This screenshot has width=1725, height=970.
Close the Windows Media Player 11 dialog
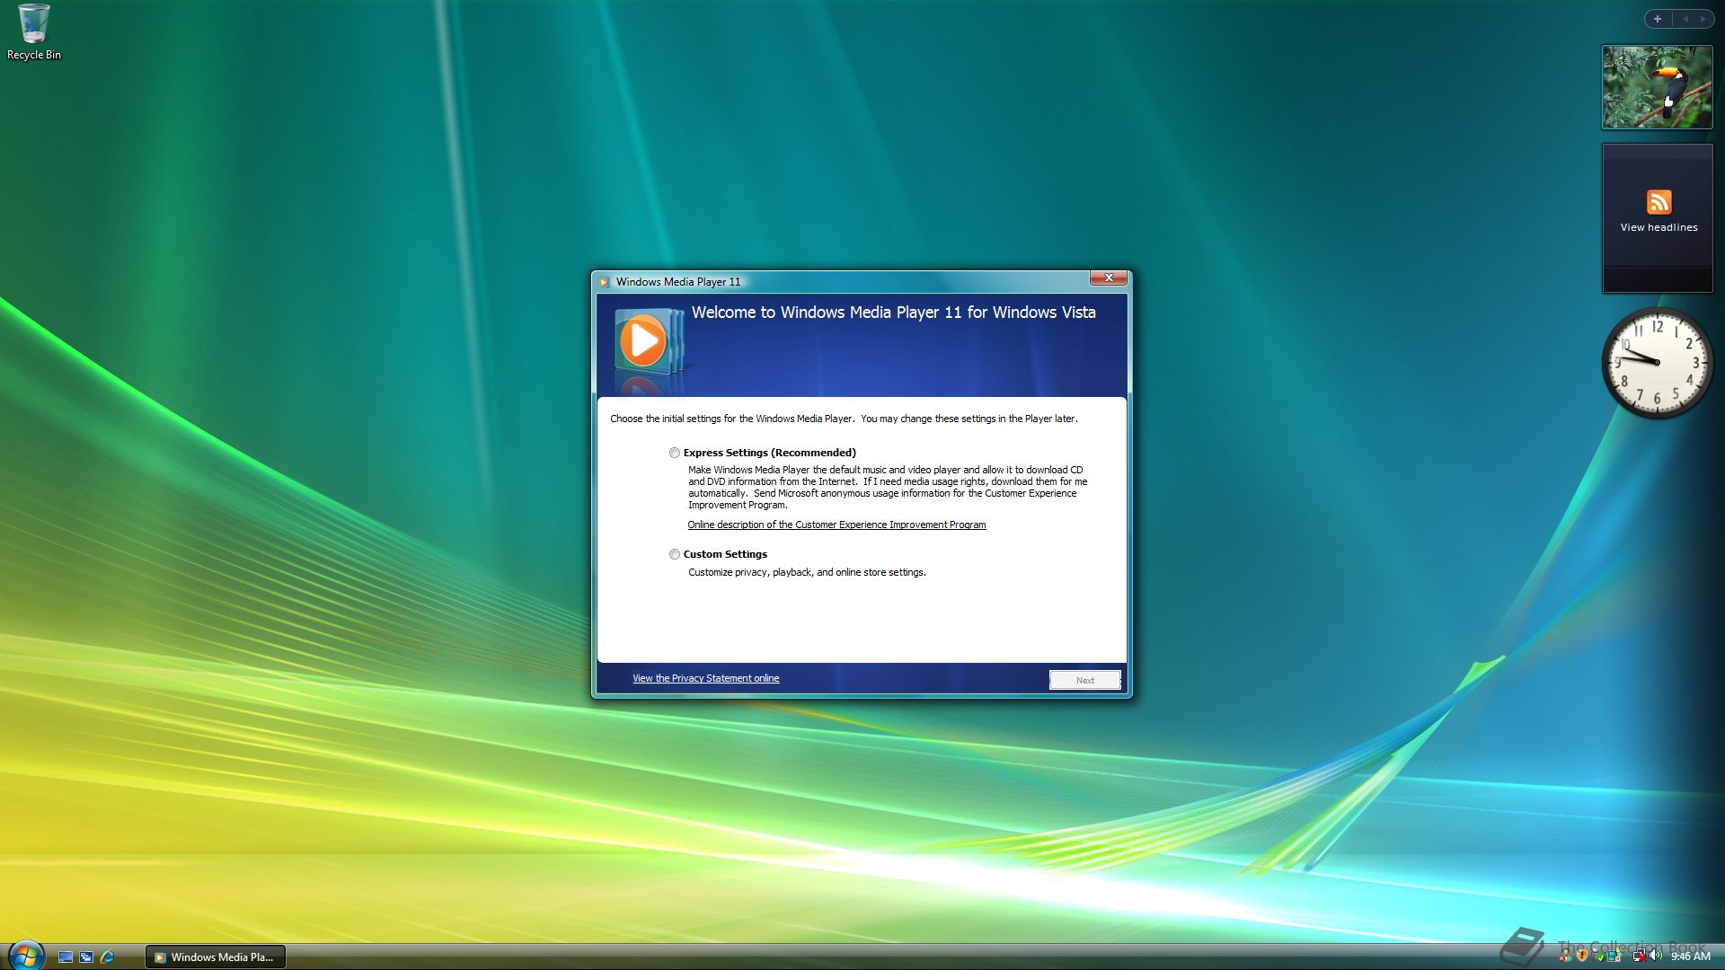pyautogui.click(x=1109, y=278)
